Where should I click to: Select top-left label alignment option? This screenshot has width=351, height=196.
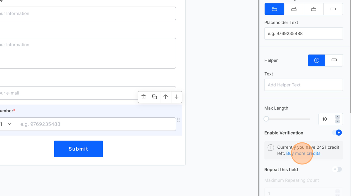coord(275,9)
